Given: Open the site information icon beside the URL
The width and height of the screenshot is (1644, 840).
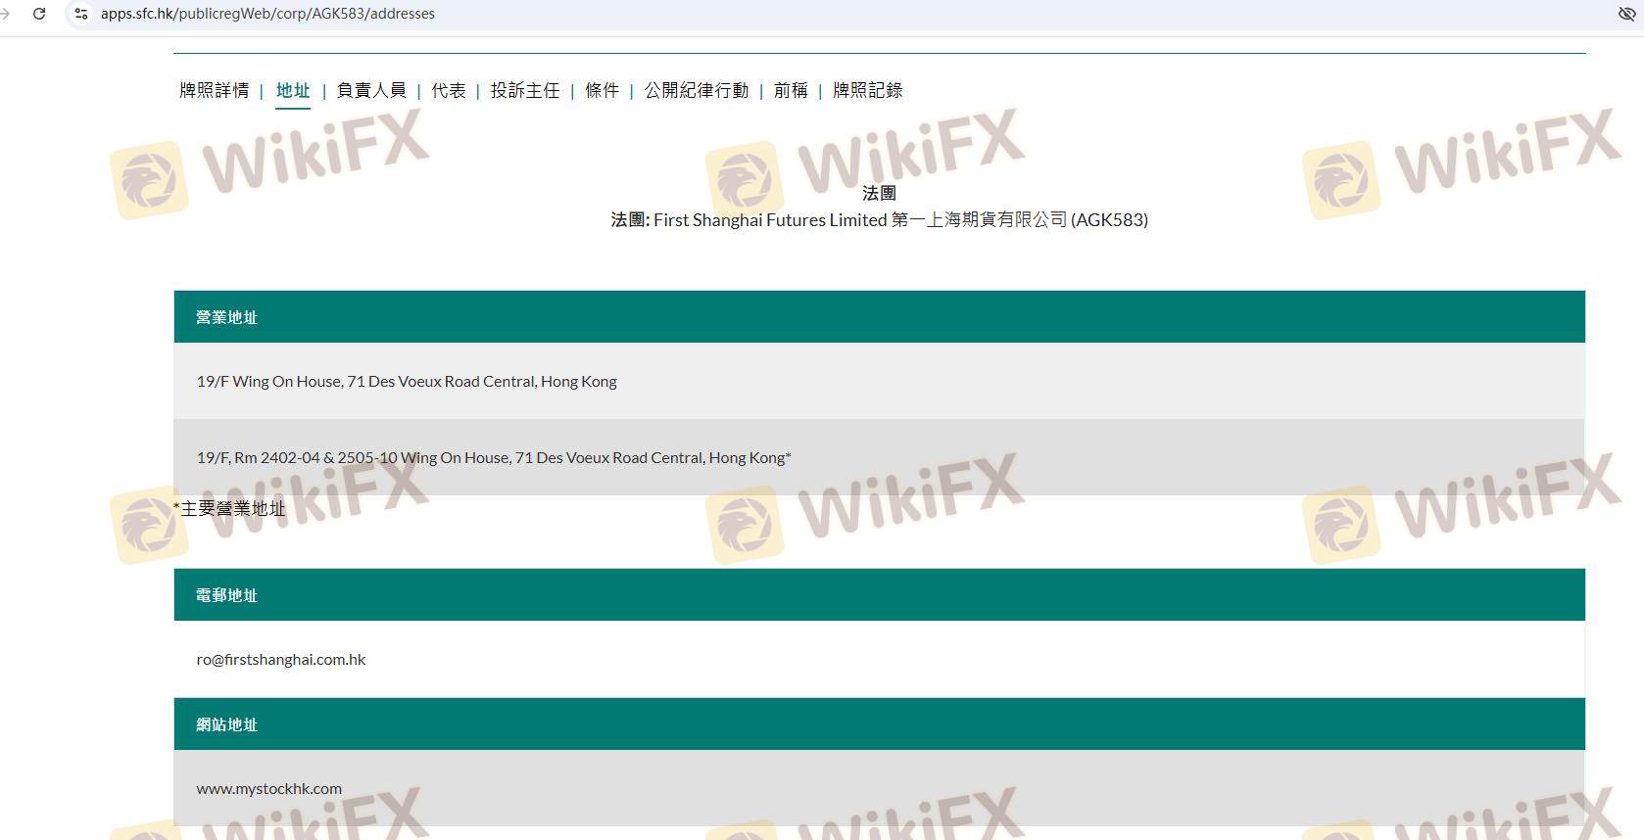Looking at the screenshot, I should click(81, 14).
